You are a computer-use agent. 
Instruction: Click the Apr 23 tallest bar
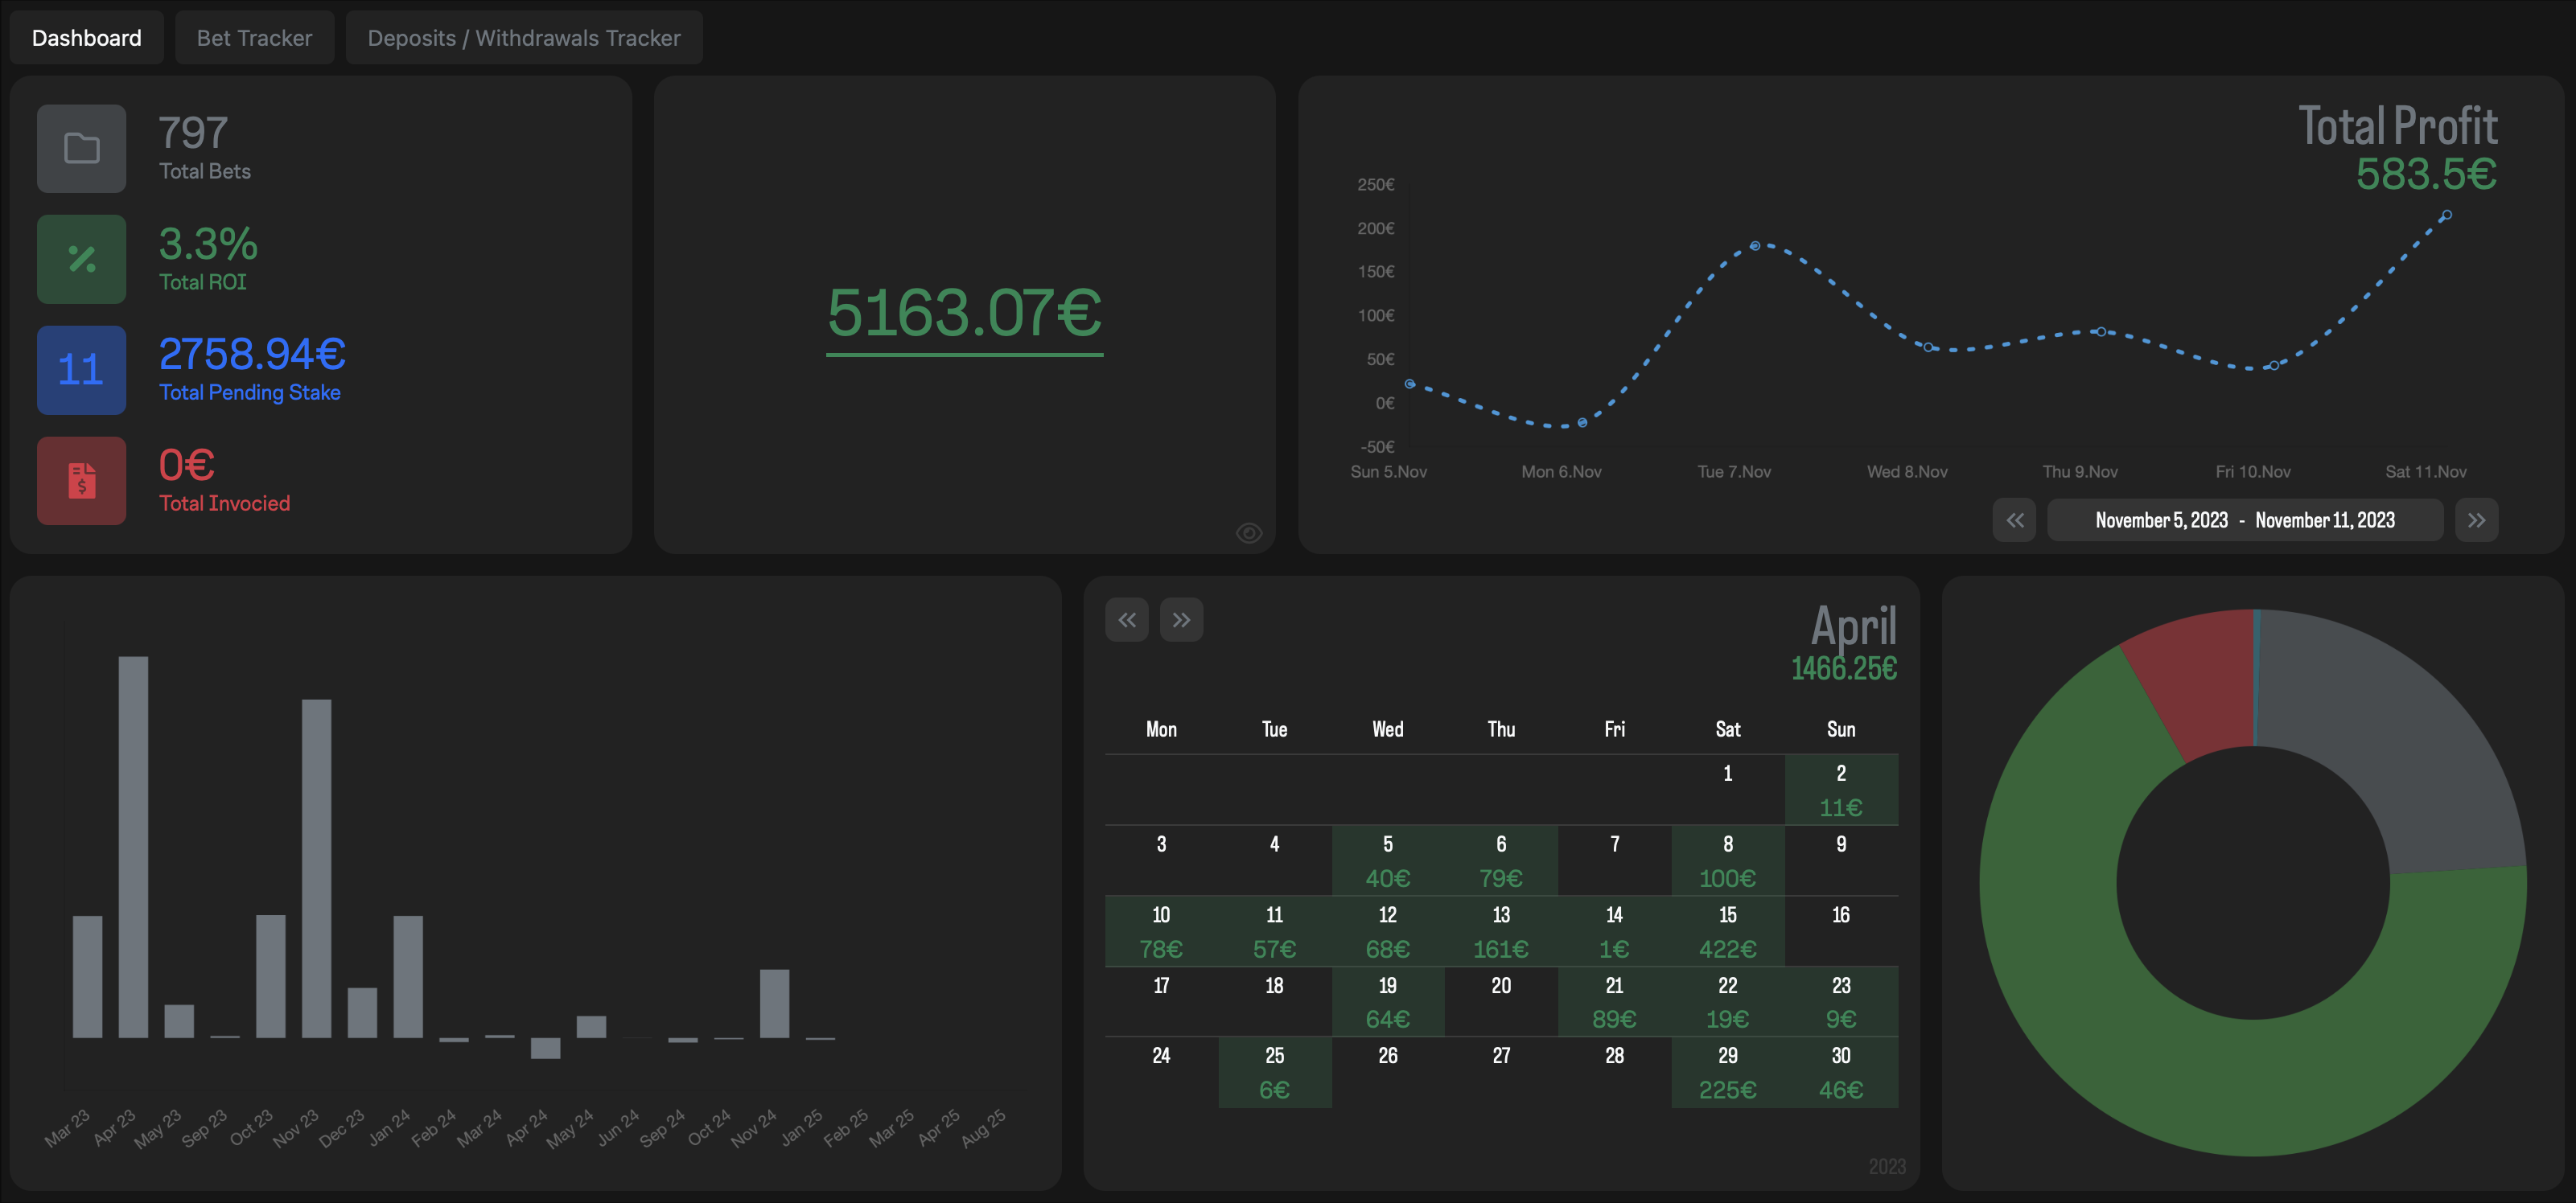[x=133, y=848]
